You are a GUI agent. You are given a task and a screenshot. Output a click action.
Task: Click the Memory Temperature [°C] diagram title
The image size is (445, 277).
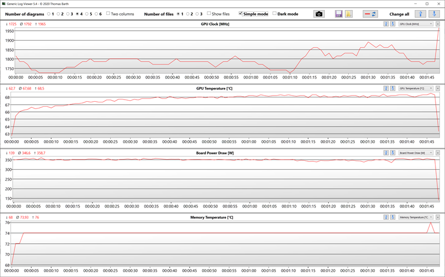point(212,217)
